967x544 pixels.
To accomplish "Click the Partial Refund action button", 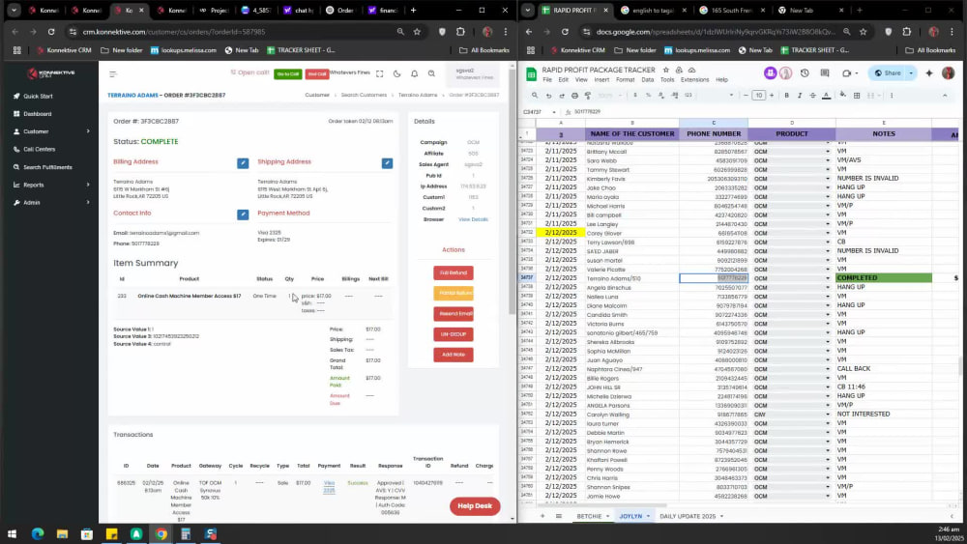I will coord(454,293).
